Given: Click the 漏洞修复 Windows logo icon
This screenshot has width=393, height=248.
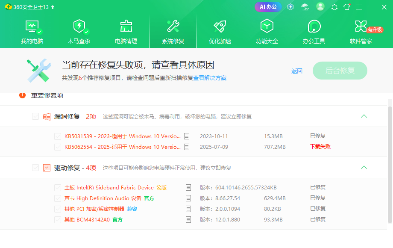Looking at the screenshot, I should (x=47, y=117).
